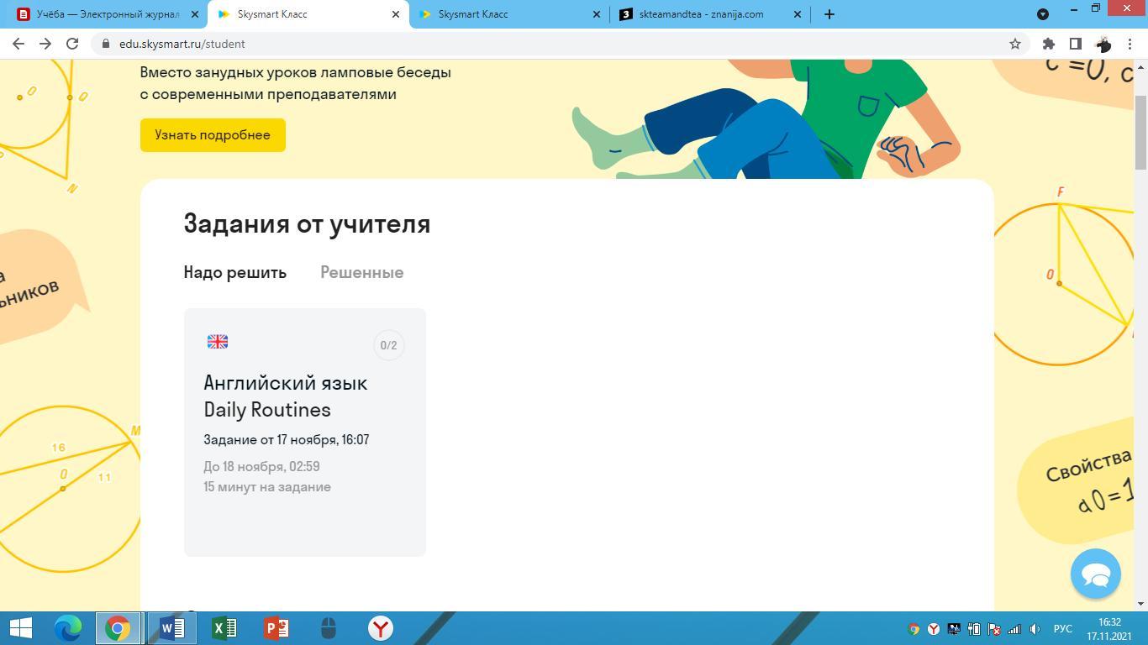
Task: Click the Chrome icon in the system tray
Action: coord(914,629)
